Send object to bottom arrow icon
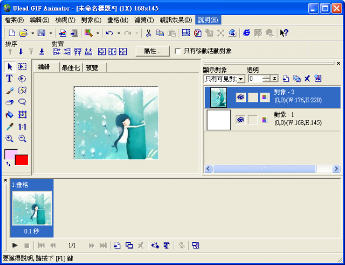 pos(42,52)
